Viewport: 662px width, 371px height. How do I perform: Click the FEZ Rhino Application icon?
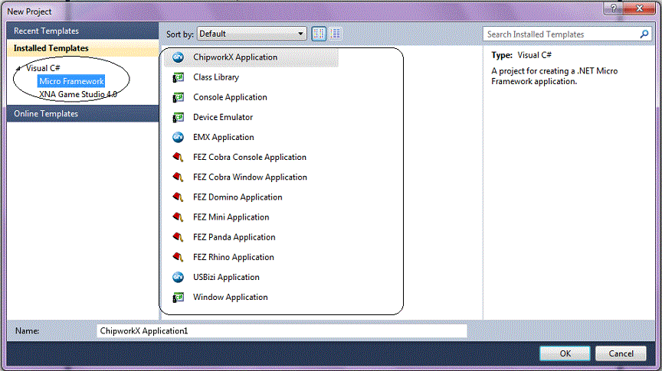tap(179, 257)
